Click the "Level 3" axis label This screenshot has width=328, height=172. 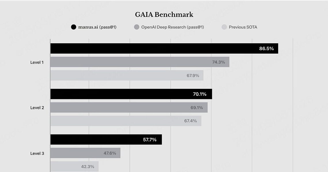click(x=37, y=153)
